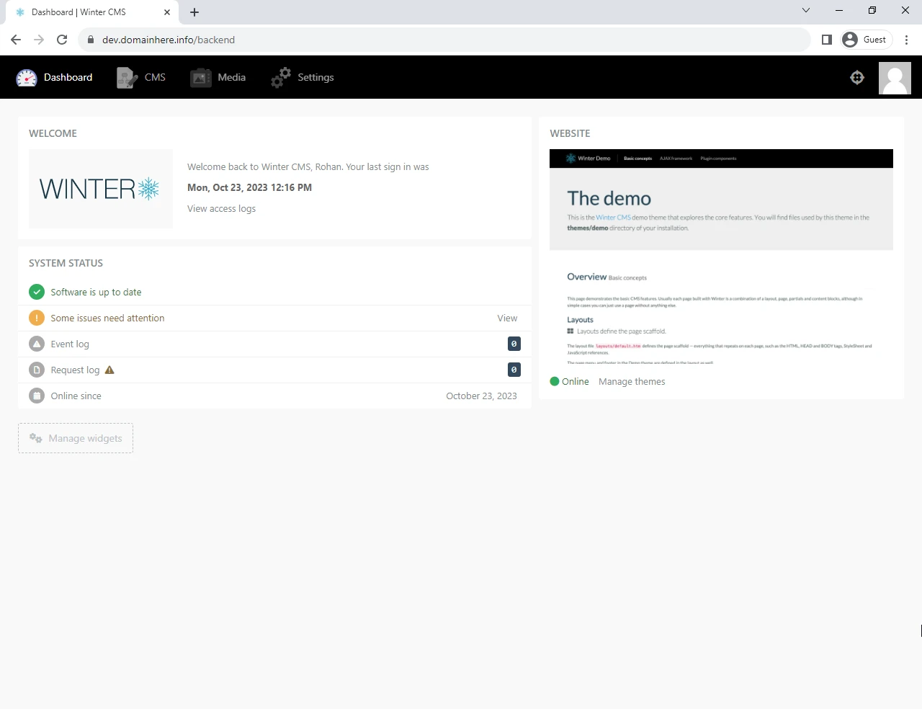922x709 pixels.
Task: Click the Manage widgets button
Action: point(76,438)
